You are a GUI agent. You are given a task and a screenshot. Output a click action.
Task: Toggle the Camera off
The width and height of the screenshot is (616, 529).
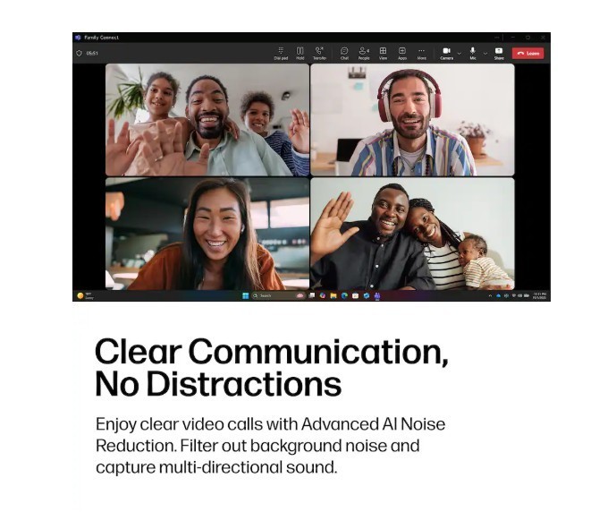[x=446, y=53]
